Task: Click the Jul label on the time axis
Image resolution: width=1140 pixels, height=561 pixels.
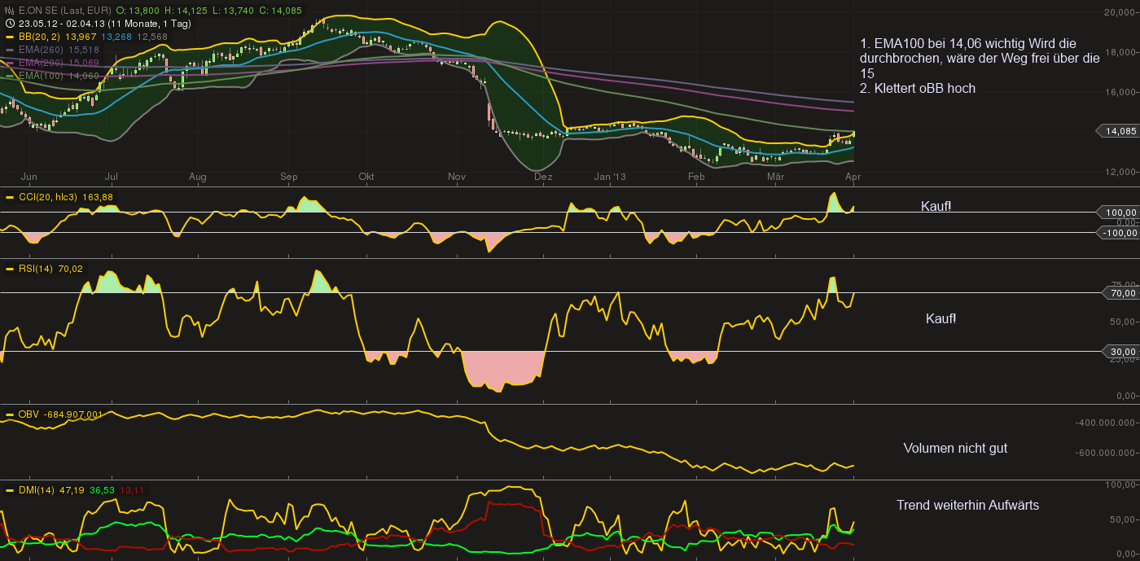Action: tap(112, 176)
